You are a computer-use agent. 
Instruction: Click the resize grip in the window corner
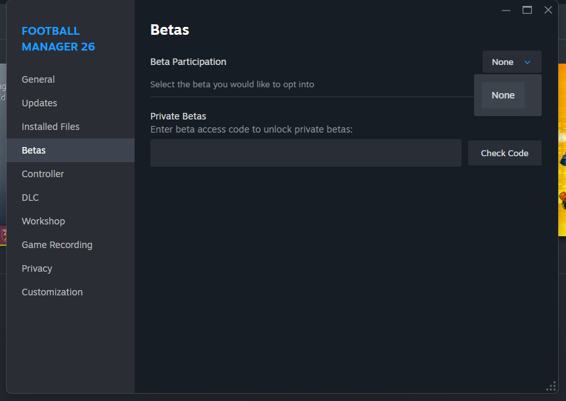click(552, 386)
